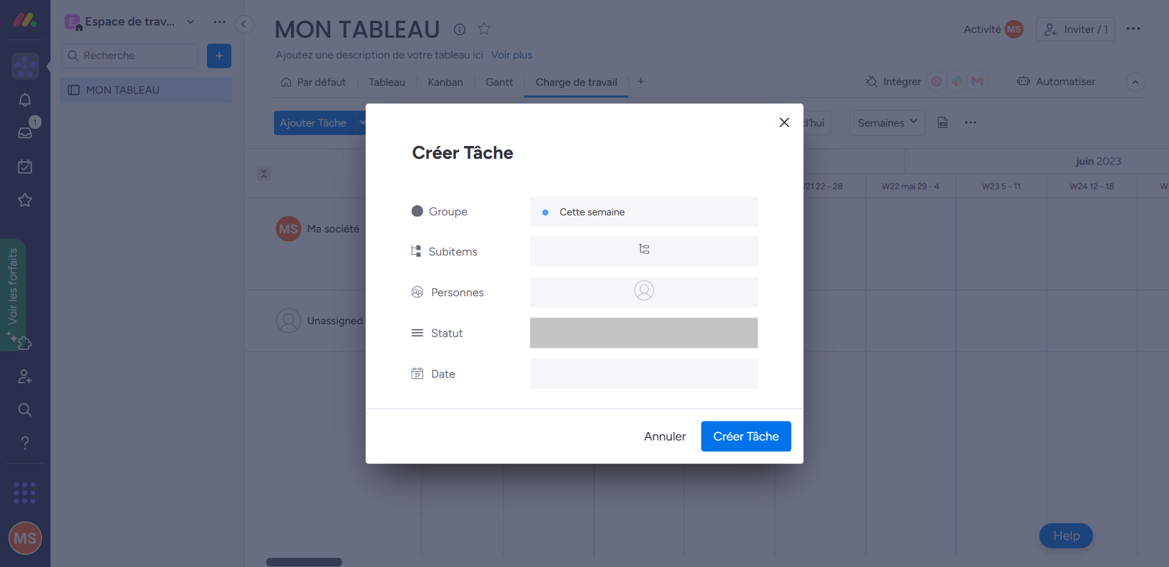Open the help question mark icon

(25, 443)
